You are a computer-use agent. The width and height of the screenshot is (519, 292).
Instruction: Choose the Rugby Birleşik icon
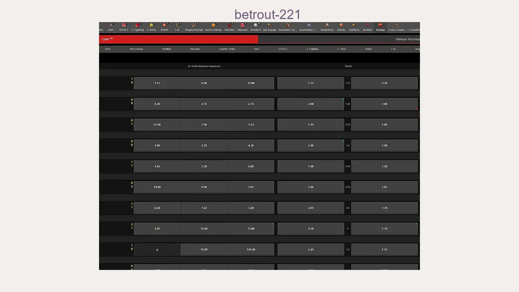pos(194,26)
